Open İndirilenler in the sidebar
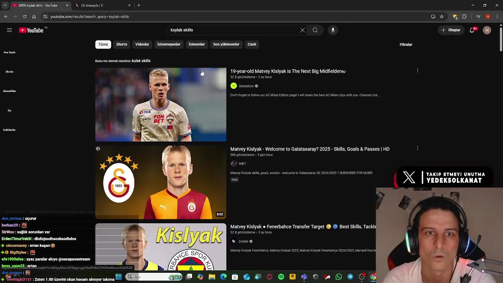 (9, 130)
